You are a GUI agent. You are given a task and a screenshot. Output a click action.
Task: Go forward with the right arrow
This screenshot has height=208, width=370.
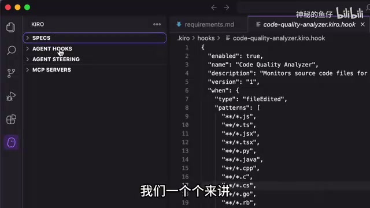pyautogui.click(x=226, y=8)
